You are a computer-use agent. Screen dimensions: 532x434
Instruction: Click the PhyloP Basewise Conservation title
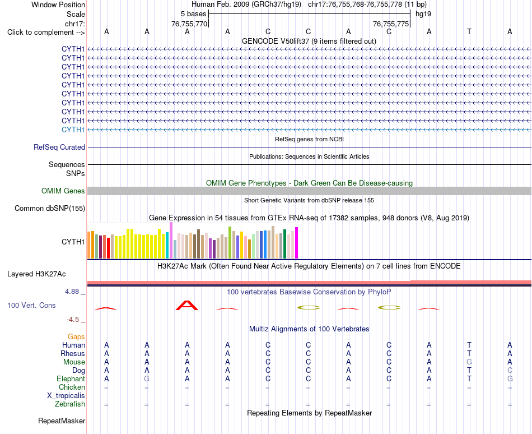[309, 292]
